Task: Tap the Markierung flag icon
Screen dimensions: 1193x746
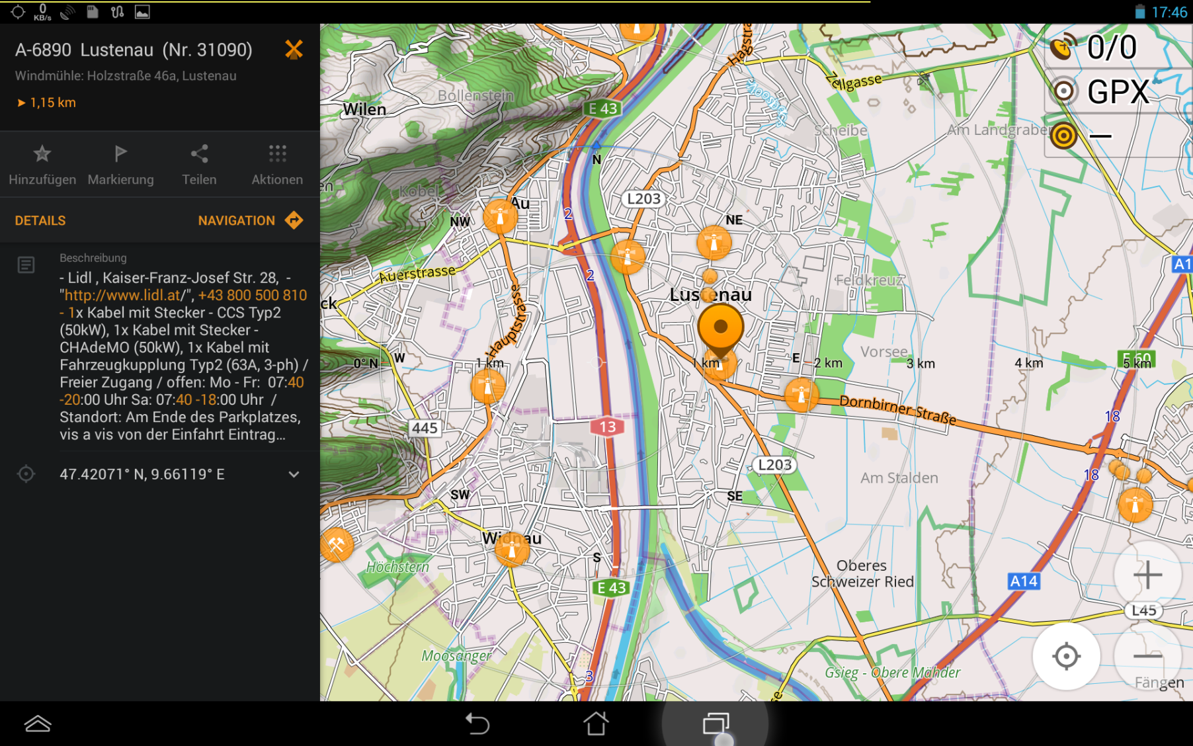Action: (120, 165)
